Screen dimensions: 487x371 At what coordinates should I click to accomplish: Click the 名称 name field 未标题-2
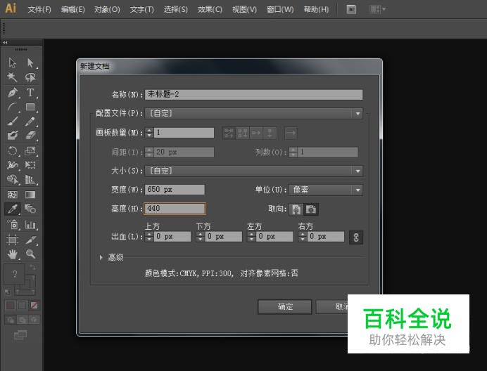click(254, 94)
